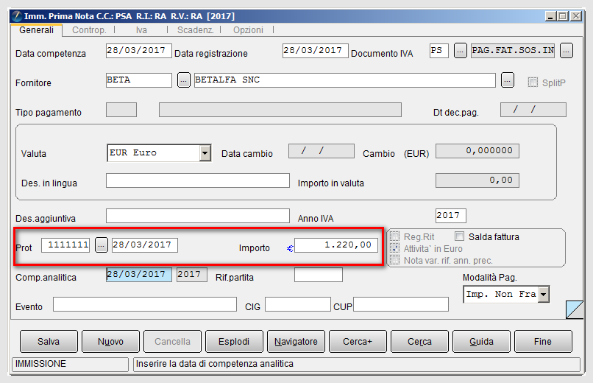Click the Data registrazione date field
This screenshot has width=593, height=383.
click(316, 50)
